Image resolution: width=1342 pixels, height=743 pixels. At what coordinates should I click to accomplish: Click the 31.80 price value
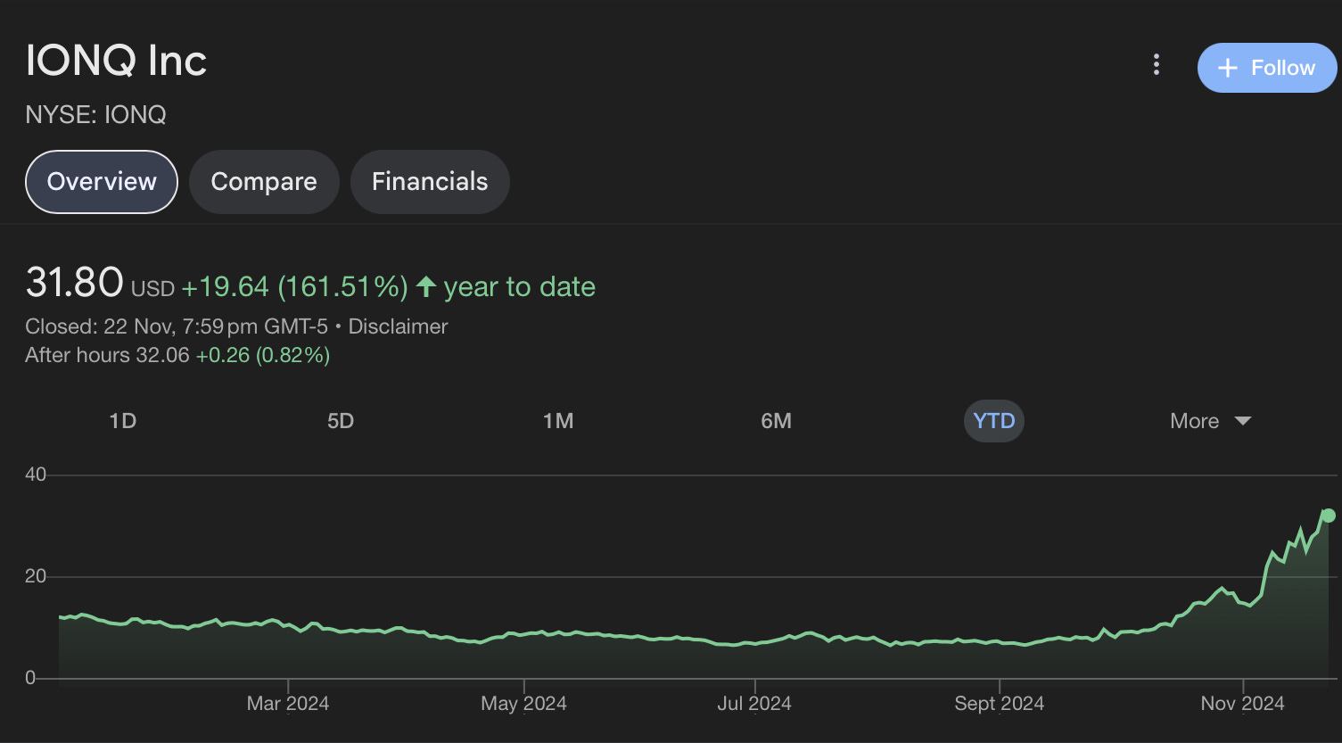74,283
